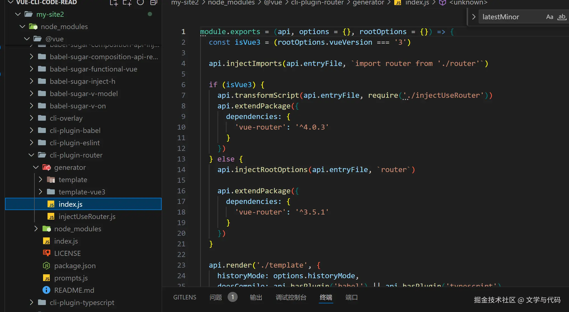Toggle Match Whole Word in find widget

(x=561, y=17)
